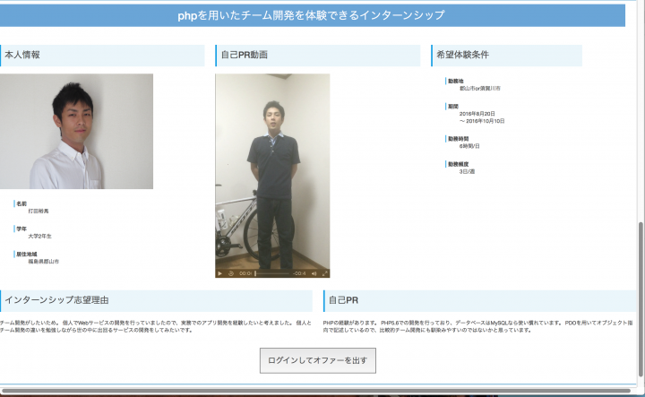Image resolution: width=645 pixels, height=397 pixels.
Task: Click the video progress seek bar
Action: (273, 273)
